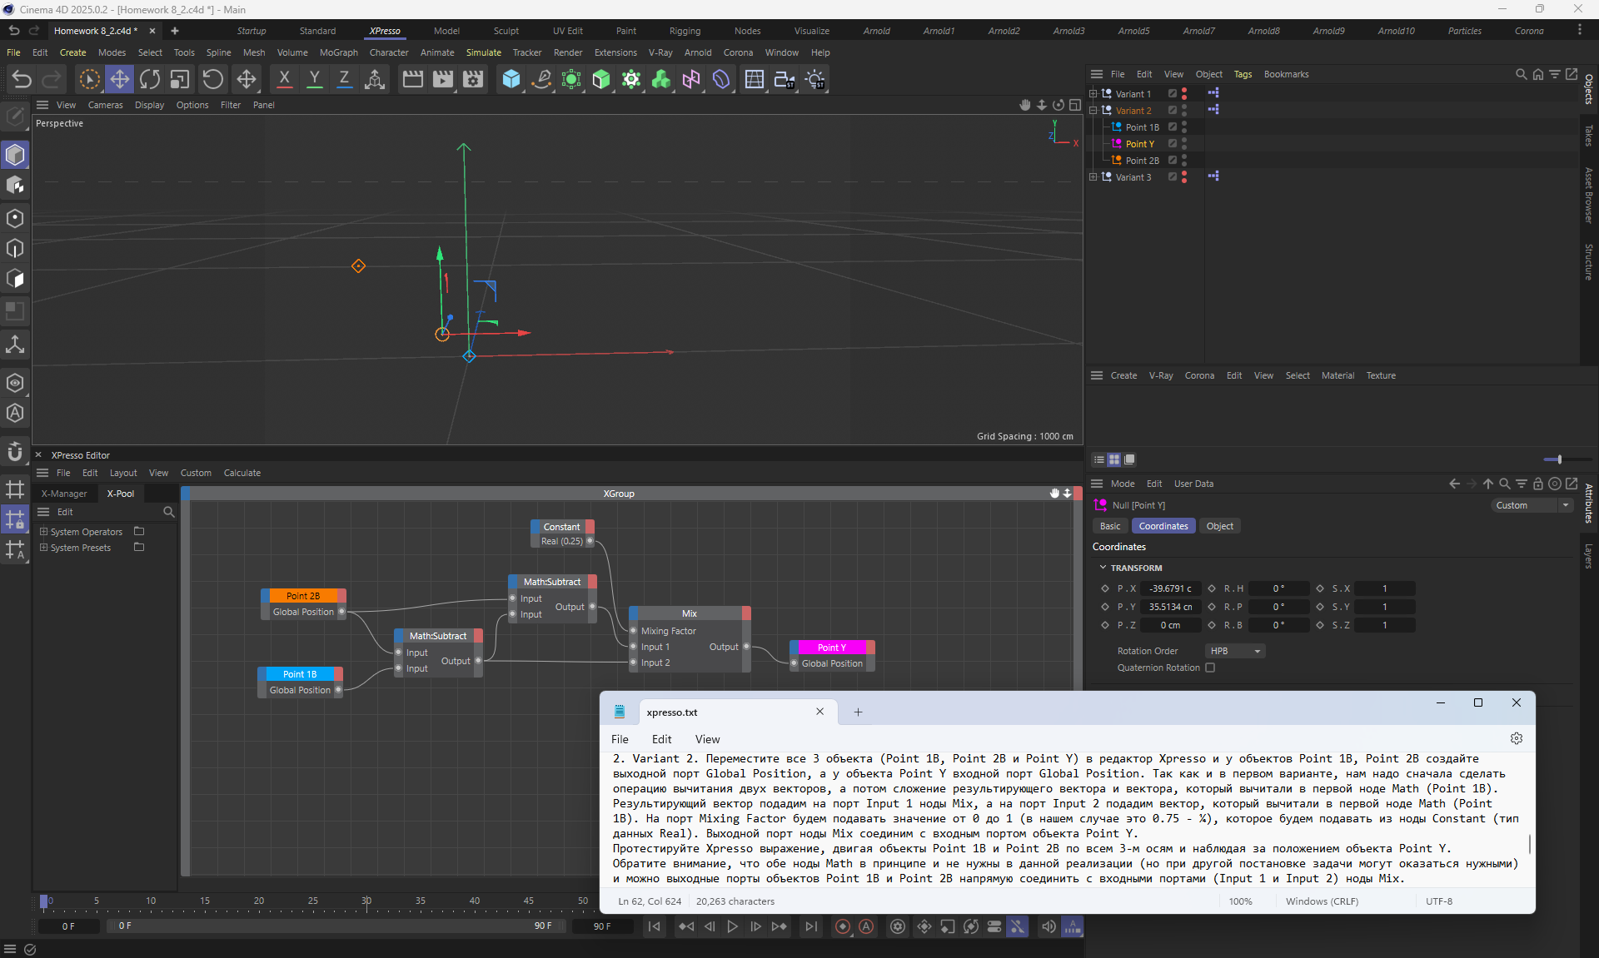Open Rotation Order HPB dropdown
1599x958 pixels.
point(1234,651)
